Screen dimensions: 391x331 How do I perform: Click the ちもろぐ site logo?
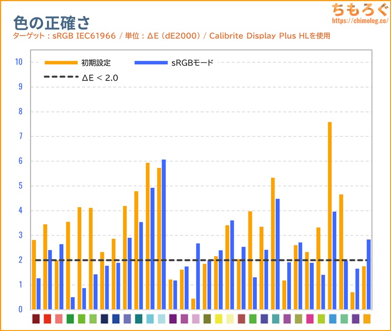click(359, 9)
